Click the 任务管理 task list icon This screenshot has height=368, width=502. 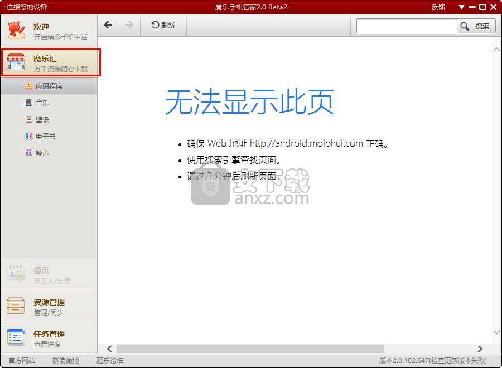click(16, 337)
